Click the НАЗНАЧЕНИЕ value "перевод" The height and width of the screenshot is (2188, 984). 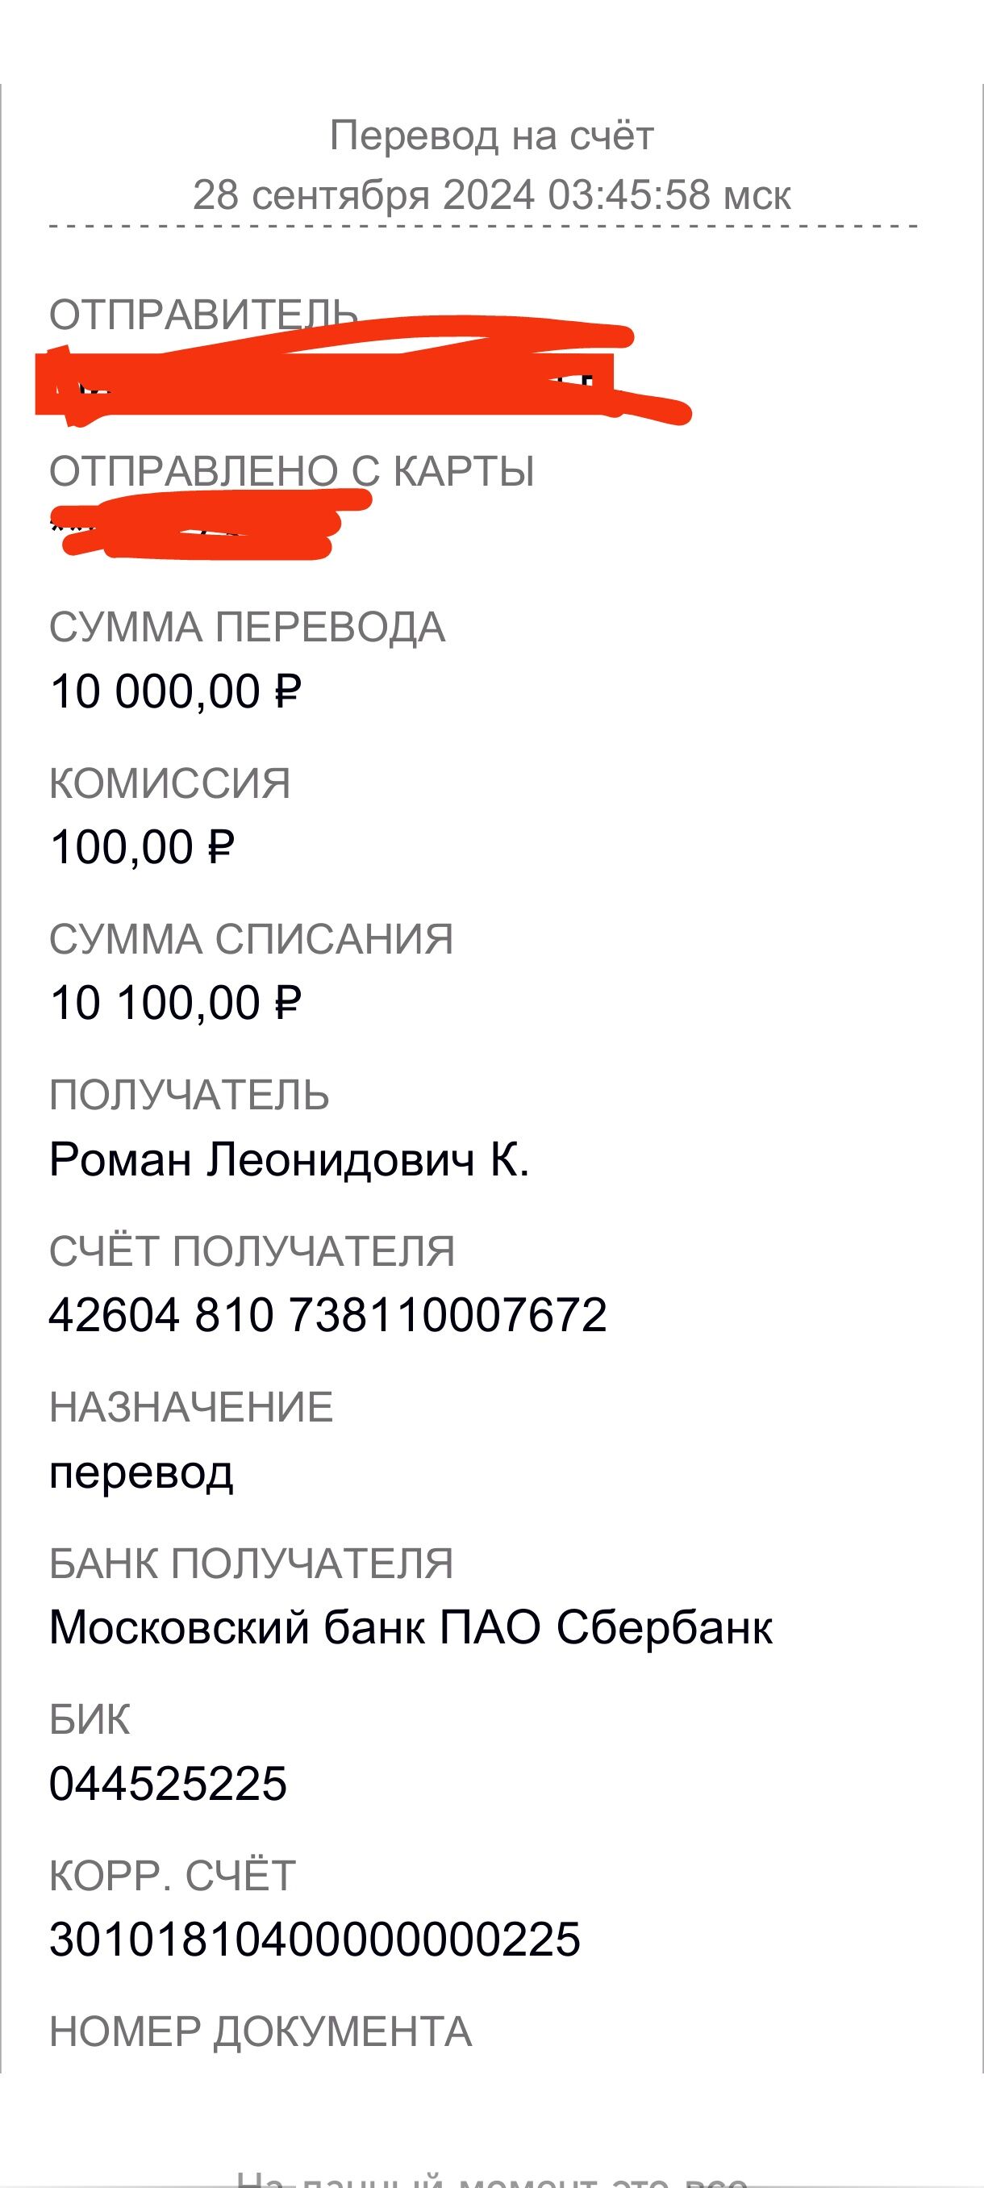[x=141, y=1472]
